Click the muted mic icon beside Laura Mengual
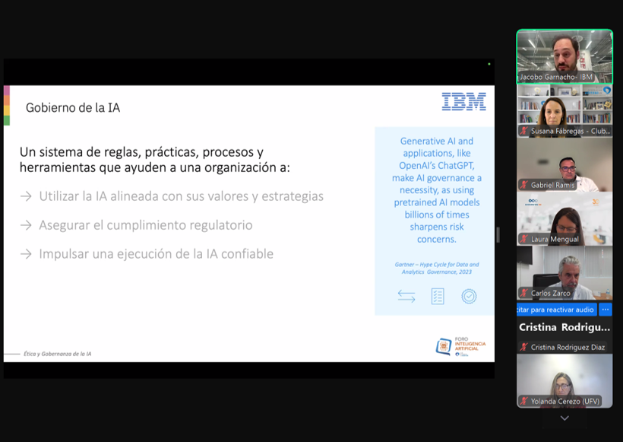Image resolution: width=623 pixels, height=442 pixels. point(524,239)
